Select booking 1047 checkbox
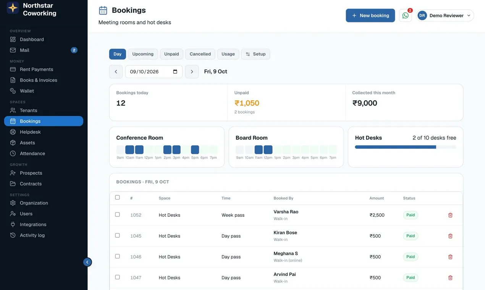The height and width of the screenshot is (290, 485). [x=117, y=277]
